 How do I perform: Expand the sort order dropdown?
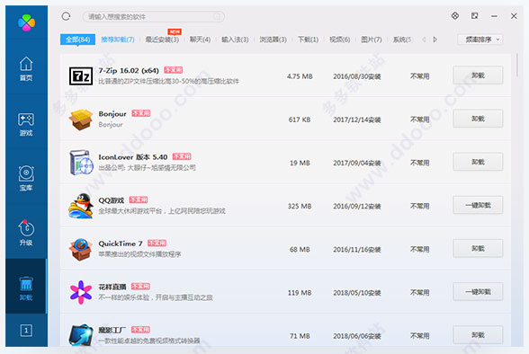[480, 40]
